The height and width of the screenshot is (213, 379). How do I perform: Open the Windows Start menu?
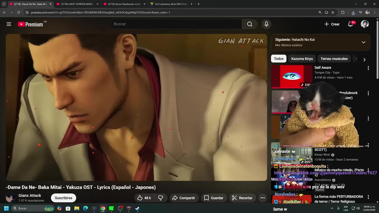tap(6, 208)
